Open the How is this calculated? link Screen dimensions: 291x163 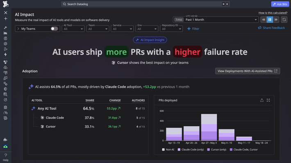[x=273, y=13]
